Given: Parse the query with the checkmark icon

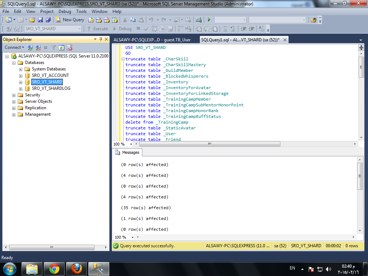Looking at the screenshot, I should click(146, 29).
